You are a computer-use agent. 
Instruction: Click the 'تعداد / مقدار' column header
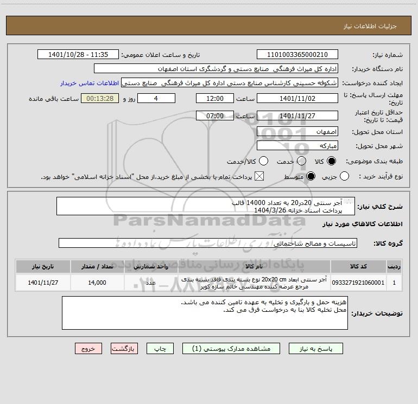97,266
